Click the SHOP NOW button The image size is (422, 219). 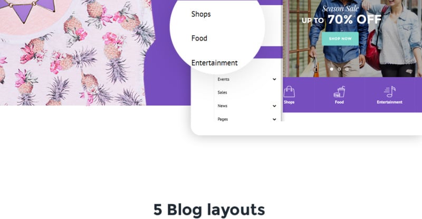pyautogui.click(x=340, y=39)
